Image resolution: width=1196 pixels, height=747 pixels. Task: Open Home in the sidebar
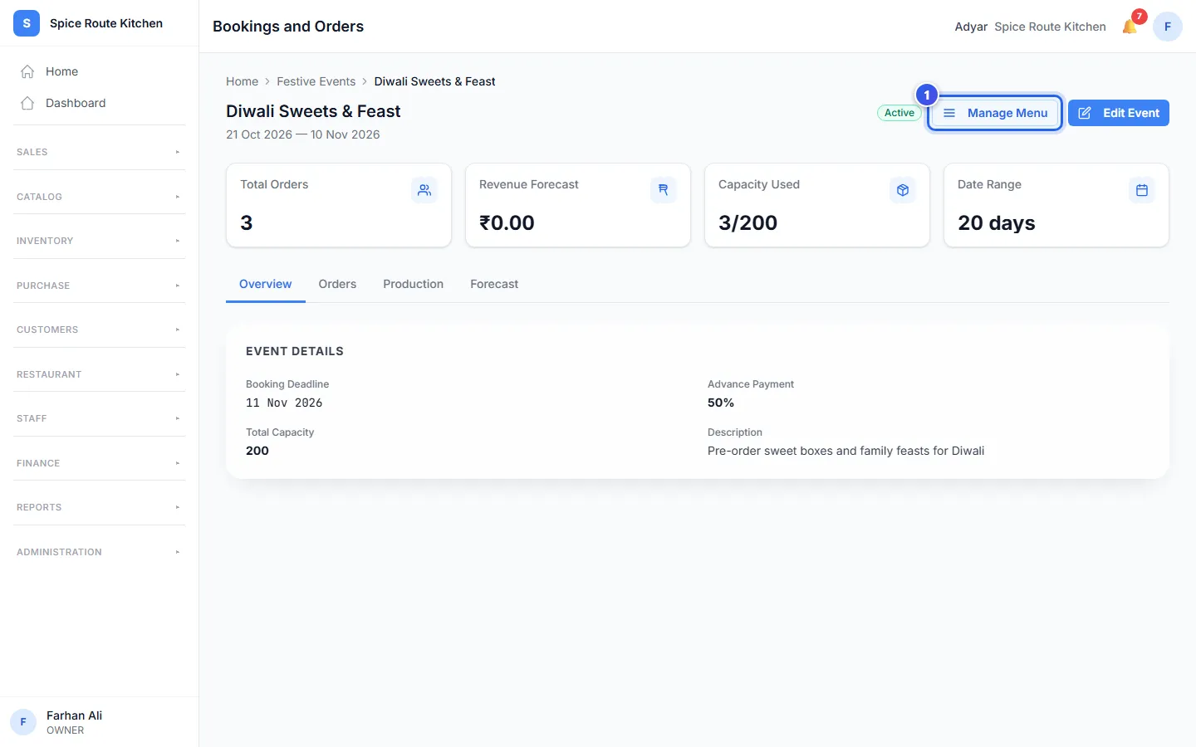(x=100, y=71)
